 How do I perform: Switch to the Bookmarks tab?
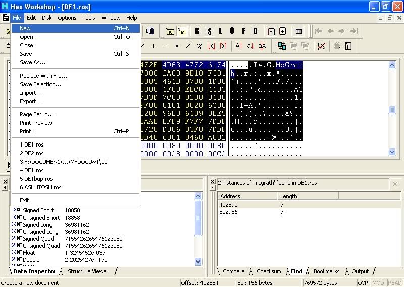[326, 271]
